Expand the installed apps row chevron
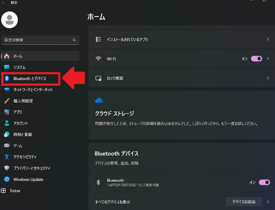Viewport: 275px width, 210px height. tap(268, 39)
